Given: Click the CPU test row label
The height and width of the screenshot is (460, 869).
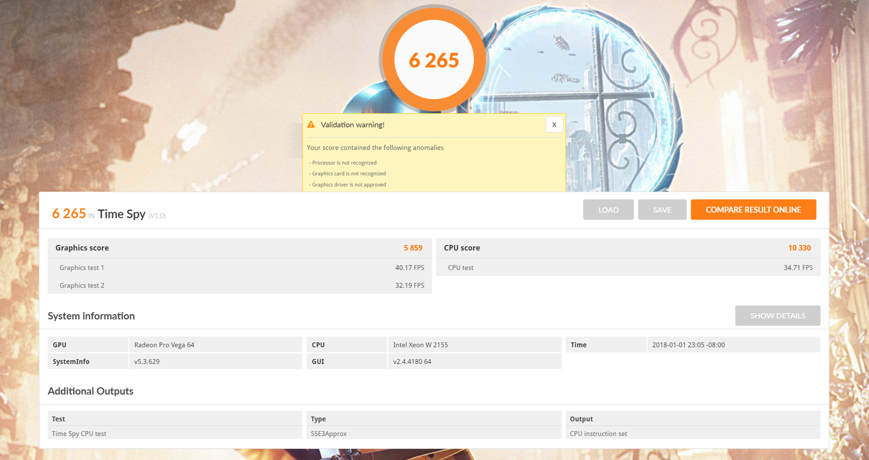Looking at the screenshot, I should pyautogui.click(x=460, y=268).
